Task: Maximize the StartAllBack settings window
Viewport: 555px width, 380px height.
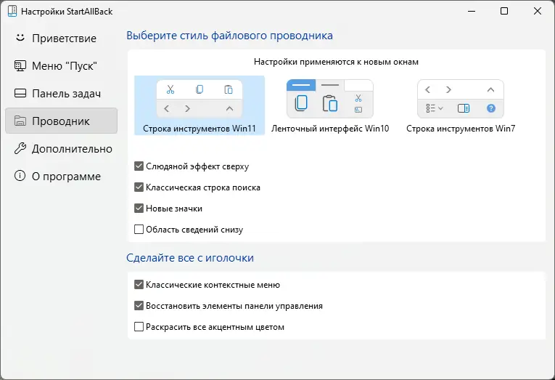Action: point(504,12)
